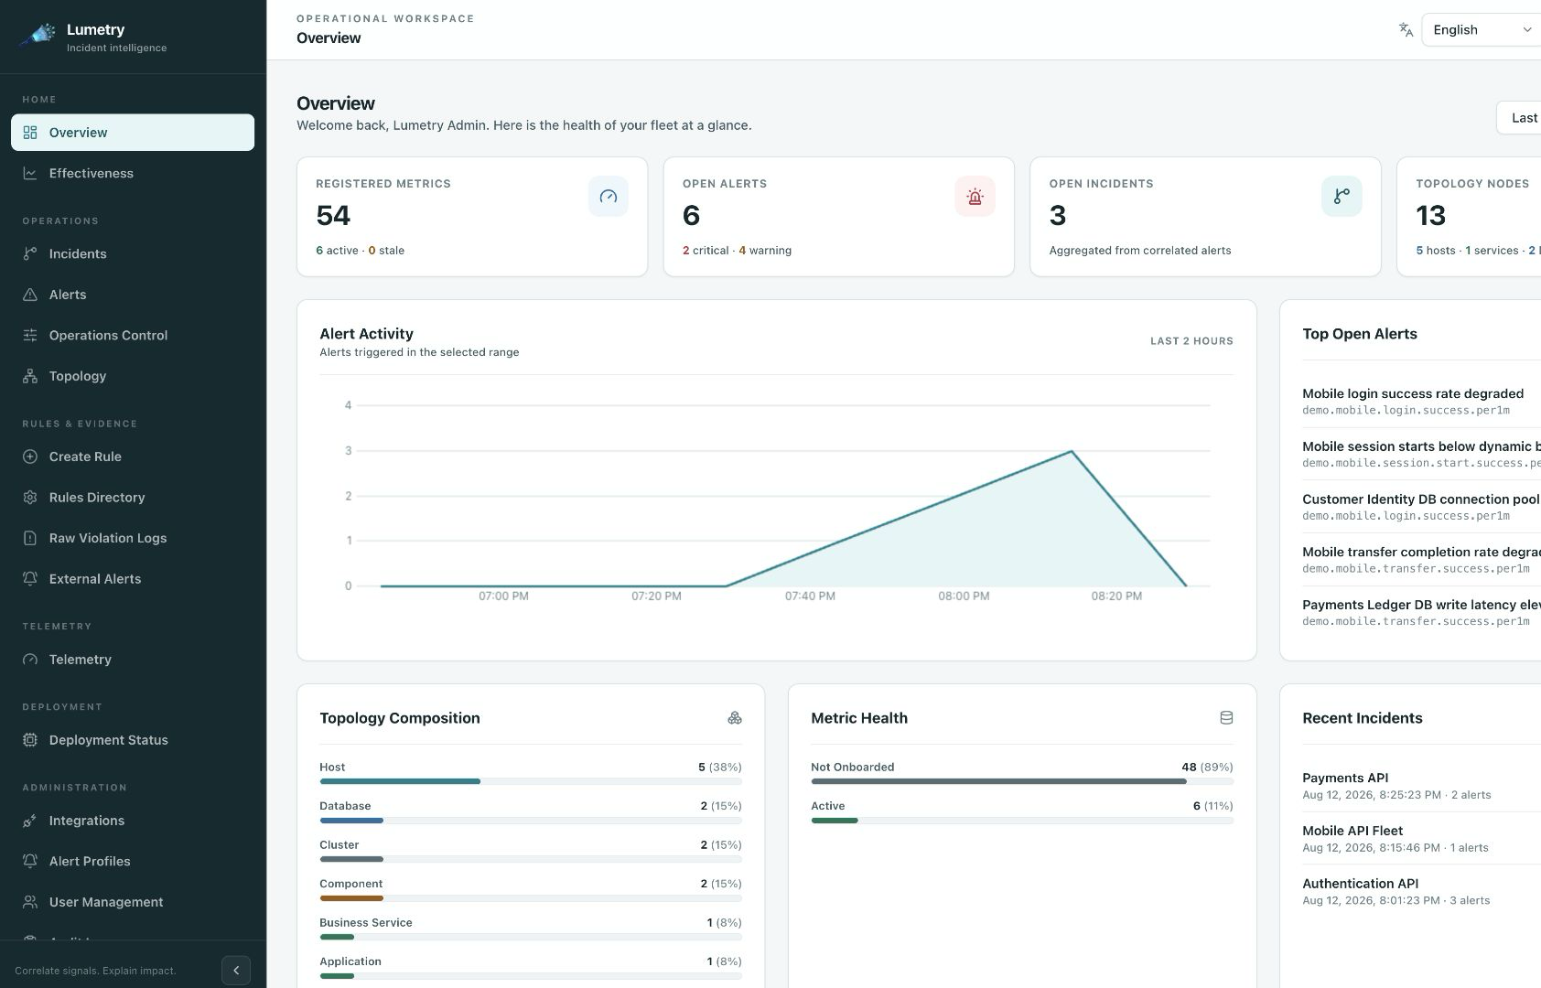1541x988 pixels.
Task: Click the gauge icon on Registered Metrics card
Action: (x=609, y=197)
